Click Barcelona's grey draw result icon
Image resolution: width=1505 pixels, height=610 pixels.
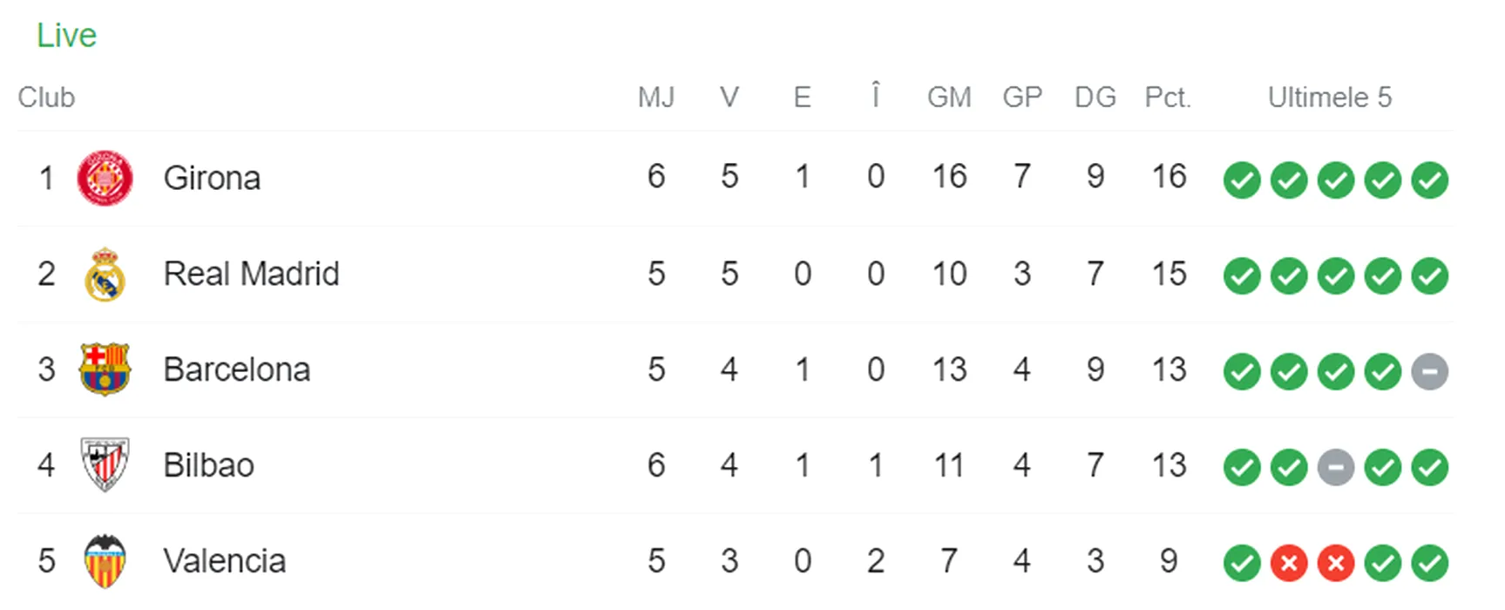[1429, 371]
